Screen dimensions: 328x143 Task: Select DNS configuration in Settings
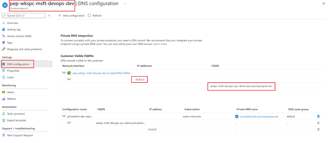point(18,64)
